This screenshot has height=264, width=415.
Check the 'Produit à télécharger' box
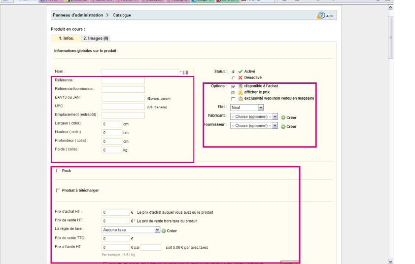(x=58, y=190)
